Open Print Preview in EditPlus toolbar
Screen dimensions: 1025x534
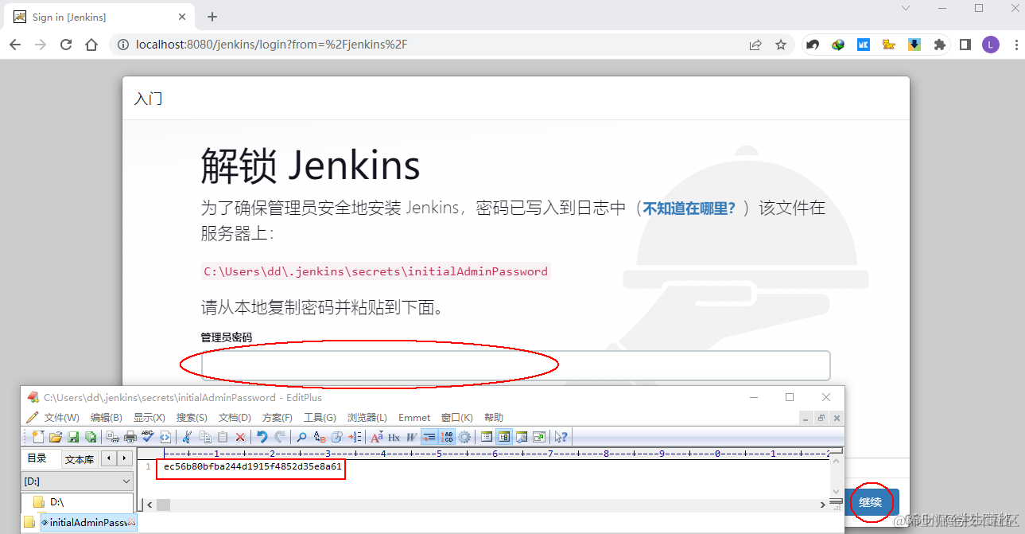(113, 437)
